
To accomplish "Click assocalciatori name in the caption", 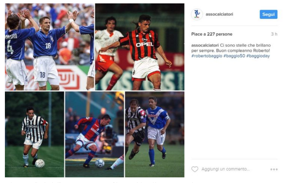I will pyautogui.click(x=205, y=45).
